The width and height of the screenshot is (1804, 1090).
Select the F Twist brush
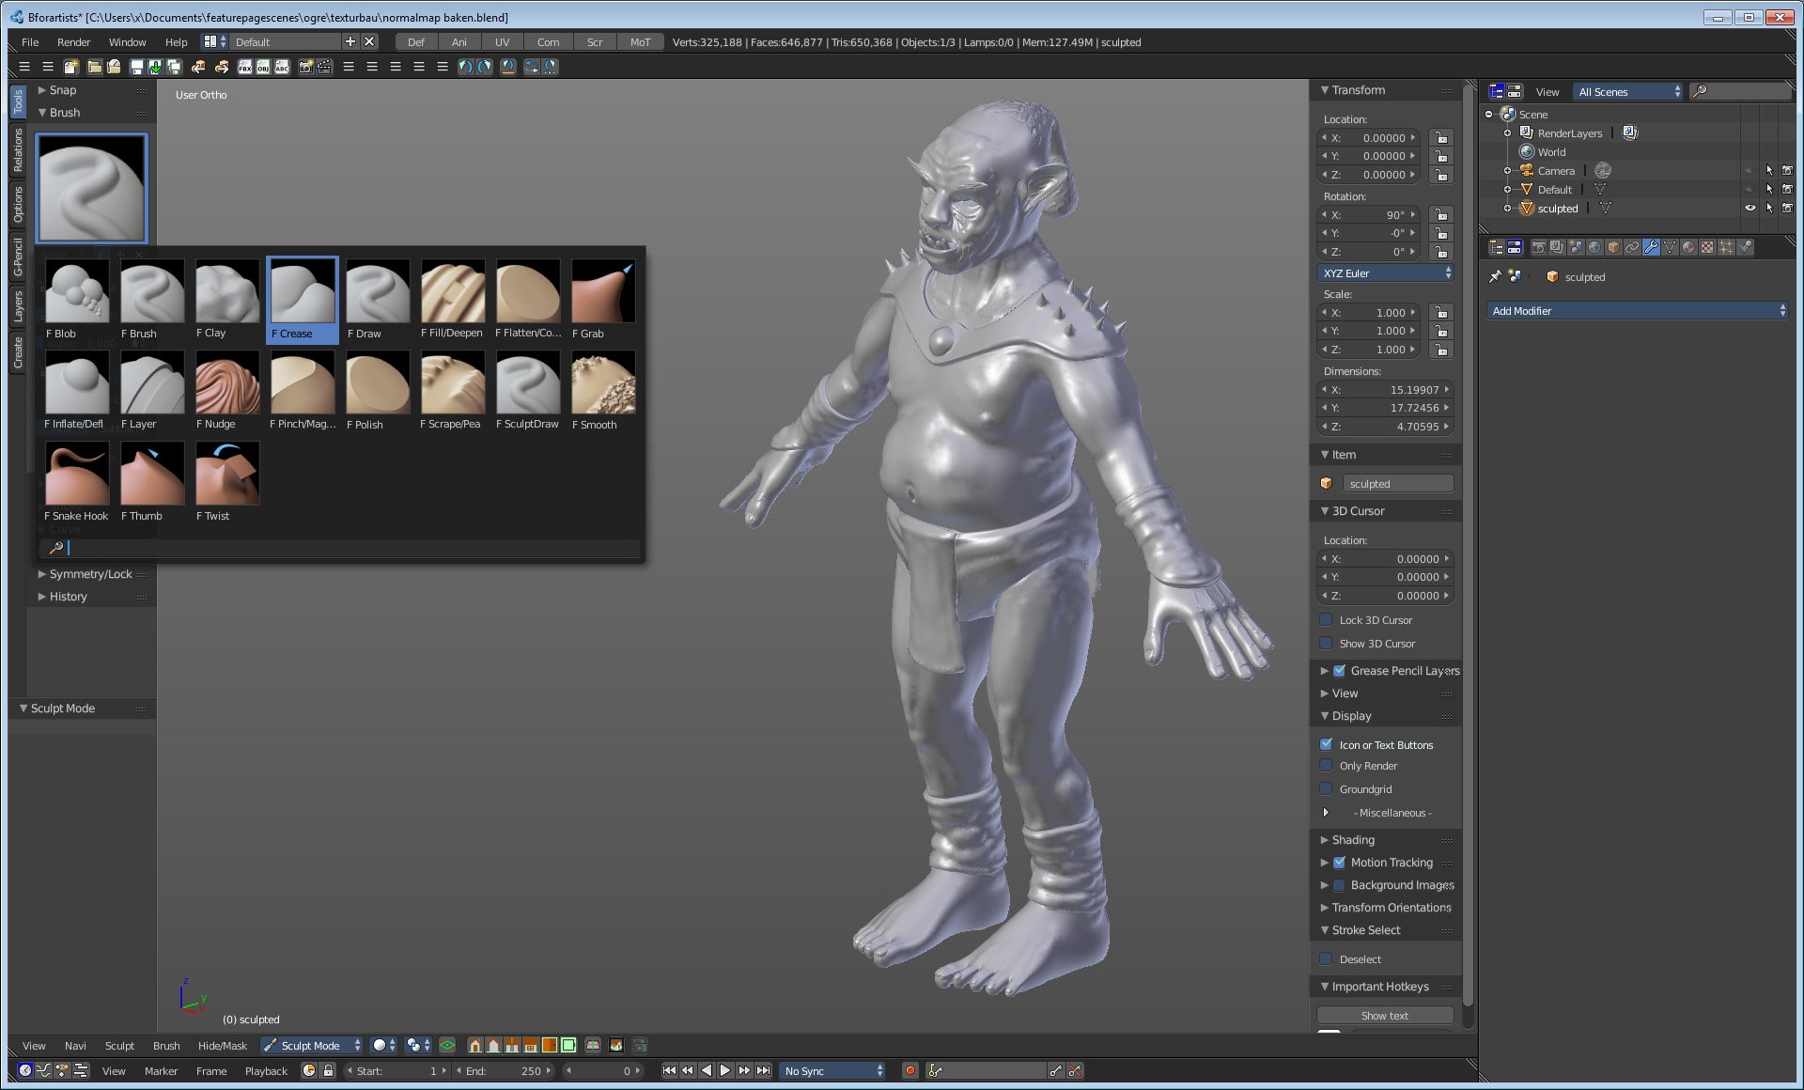(x=226, y=475)
